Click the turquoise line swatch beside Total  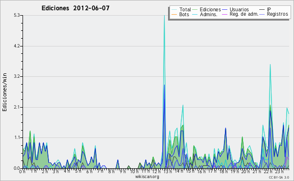point(174,10)
